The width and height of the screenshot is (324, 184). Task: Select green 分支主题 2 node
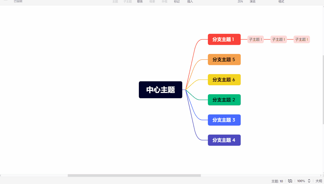tap(224, 100)
